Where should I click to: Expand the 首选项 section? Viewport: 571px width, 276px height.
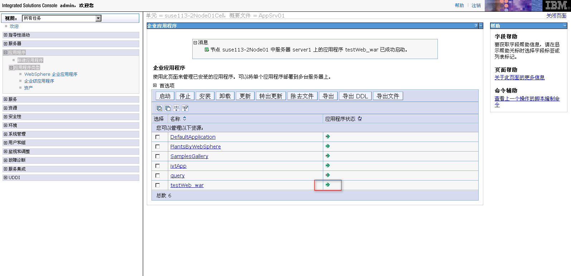pyautogui.click(x=155, y=85)
